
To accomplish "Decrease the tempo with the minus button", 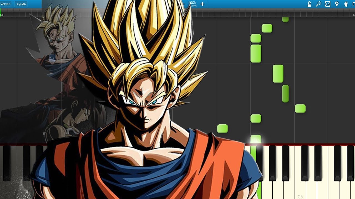I will 184,4.
